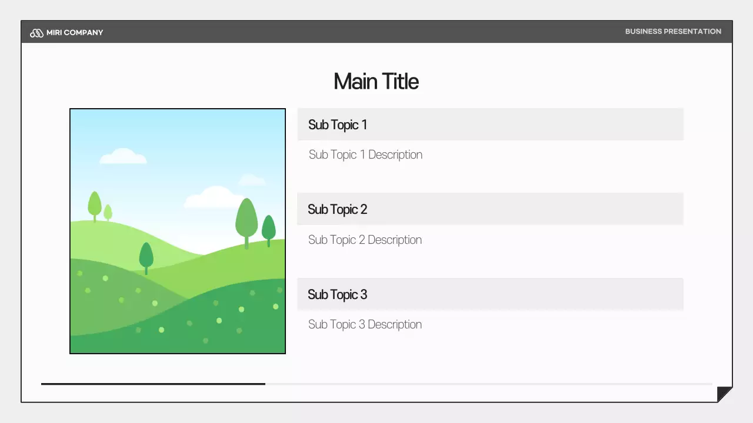
Task: Click the sky region of the landscape image
Action: [176, 135]
